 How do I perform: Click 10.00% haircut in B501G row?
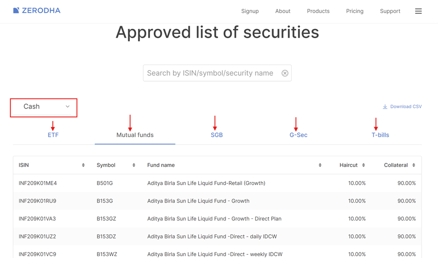click(357, 183)
